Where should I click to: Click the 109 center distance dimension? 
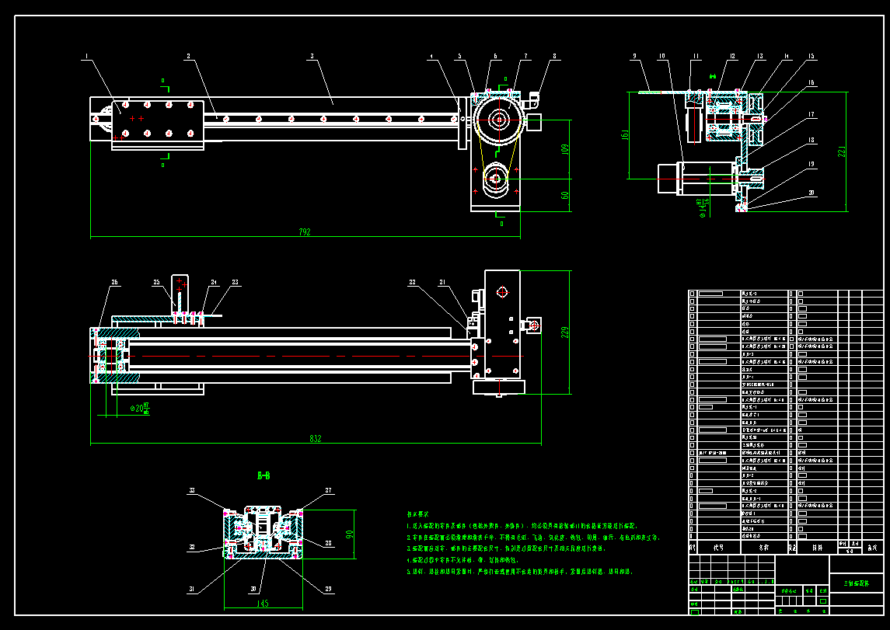tap(565, 150)
